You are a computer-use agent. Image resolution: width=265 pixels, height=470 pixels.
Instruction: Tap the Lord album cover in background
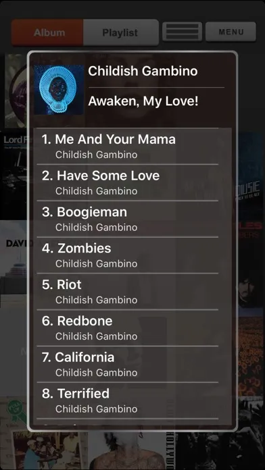click(x=14, y=176)
